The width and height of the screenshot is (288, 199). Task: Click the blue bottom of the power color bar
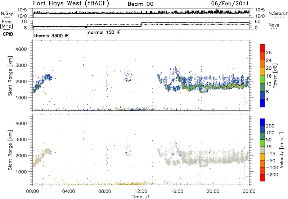coord(262,103)
